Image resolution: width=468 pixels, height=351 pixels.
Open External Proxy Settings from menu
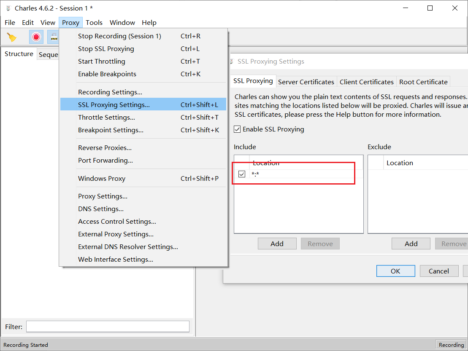point(116,234)
